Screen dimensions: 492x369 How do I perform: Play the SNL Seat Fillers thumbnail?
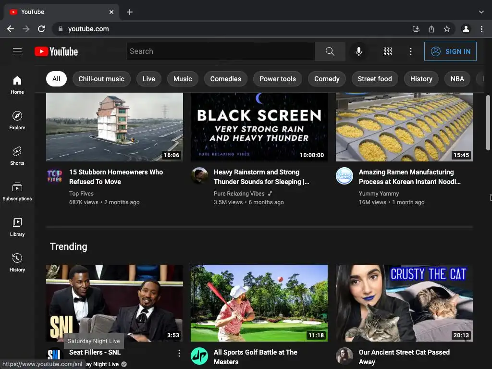pos(114,303)
